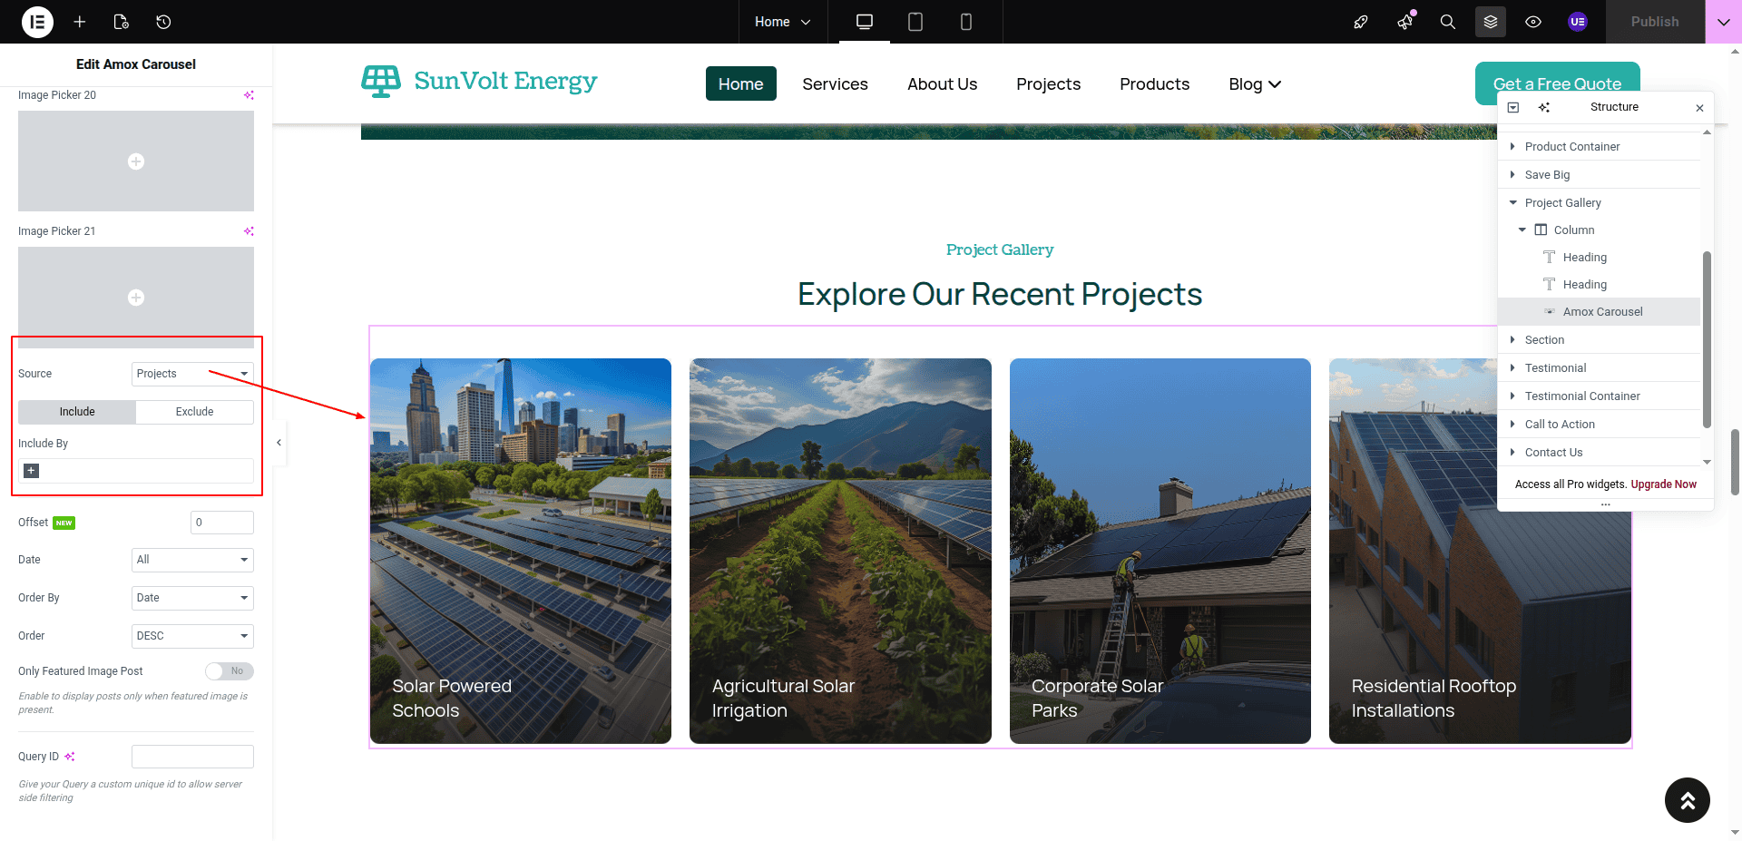The width and height of the screenshot is (1742, 841).
Task: Switch to mobile responsive view
Action: pos(966,22)
